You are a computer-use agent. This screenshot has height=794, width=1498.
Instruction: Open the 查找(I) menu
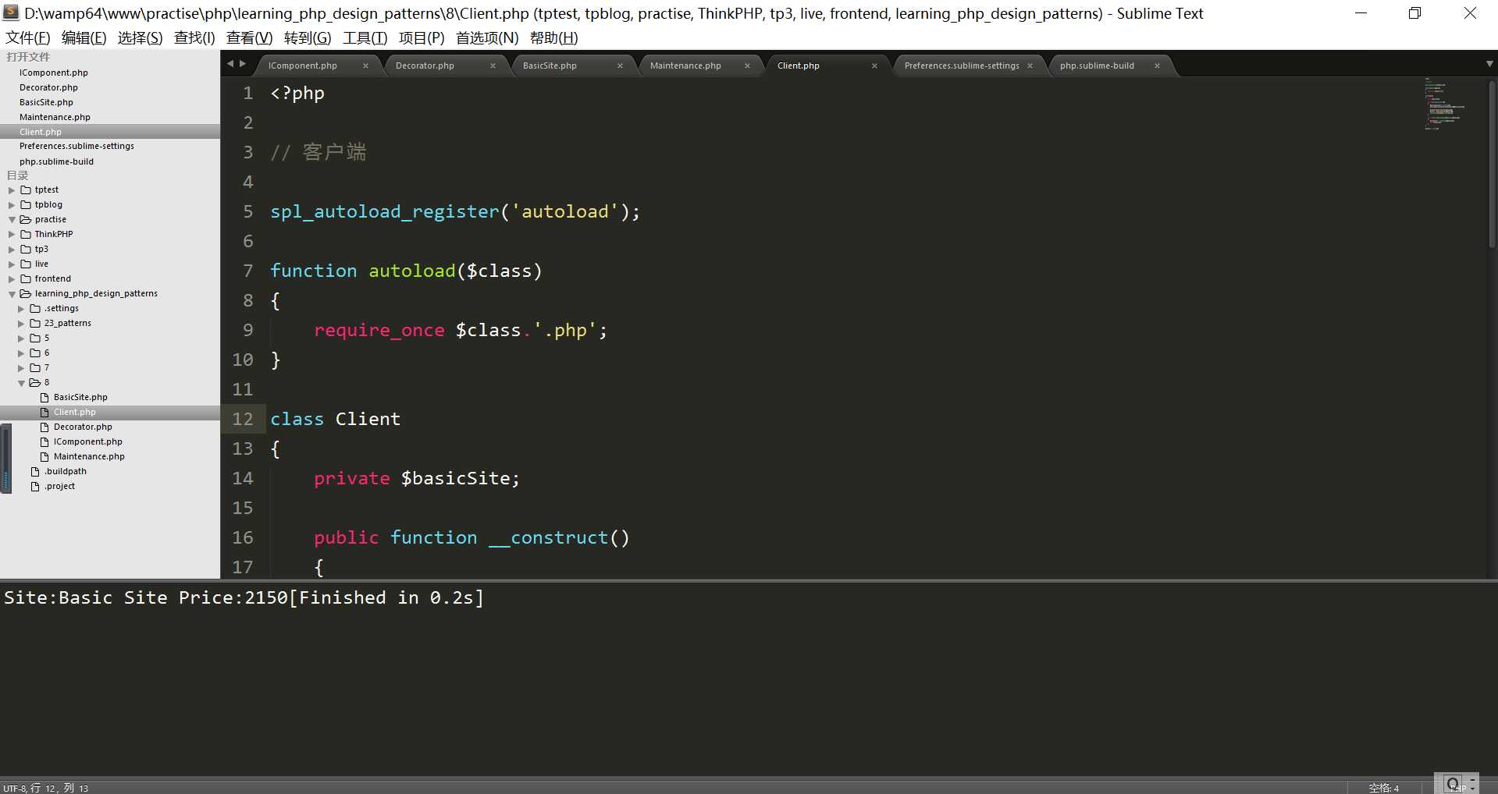click(x=194, y=37)
